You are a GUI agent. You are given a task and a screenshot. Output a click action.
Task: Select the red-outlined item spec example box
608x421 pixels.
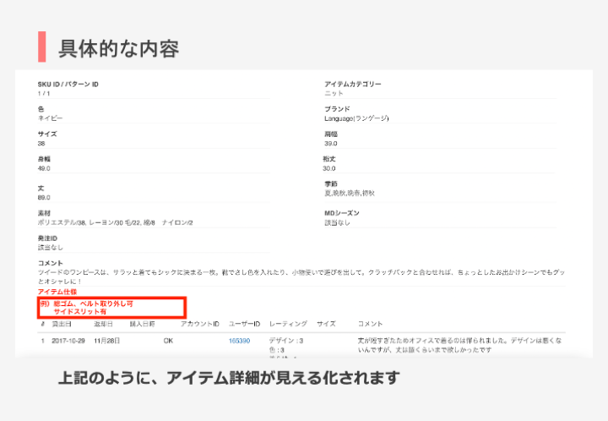111,307
